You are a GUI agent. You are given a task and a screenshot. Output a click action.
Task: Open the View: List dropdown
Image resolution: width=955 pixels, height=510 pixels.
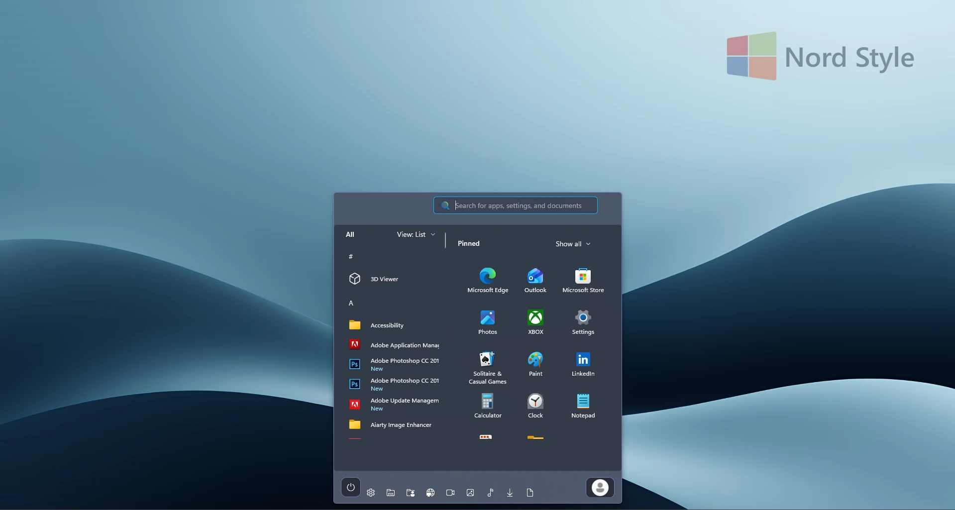[x=416, y=234]
